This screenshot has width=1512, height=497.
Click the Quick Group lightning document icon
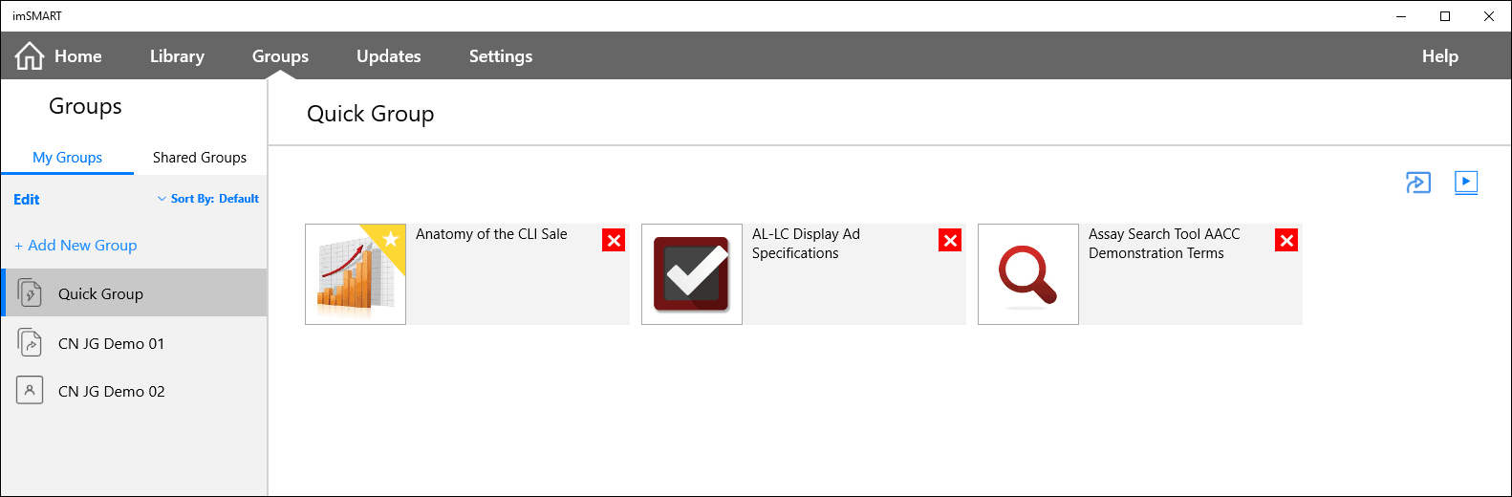click(x=31, y=292)
